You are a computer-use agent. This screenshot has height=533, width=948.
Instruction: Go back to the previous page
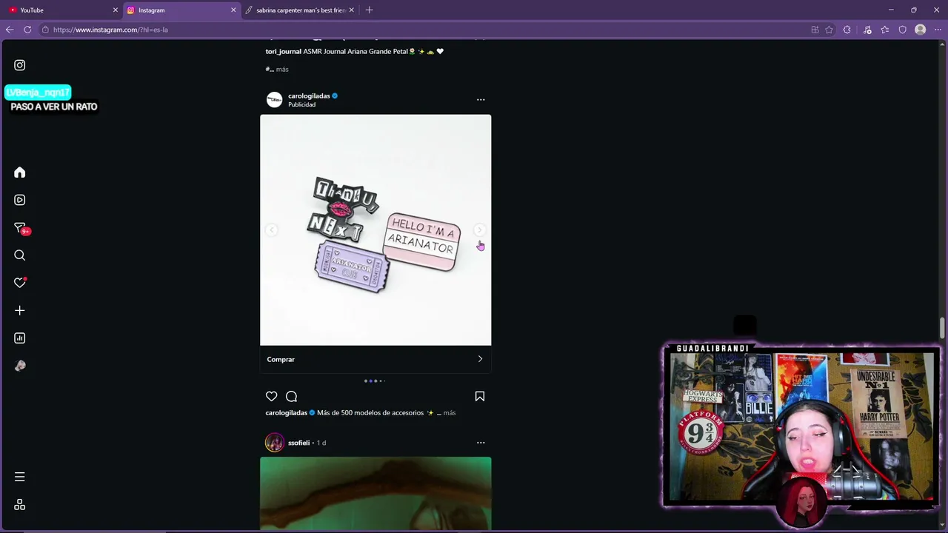[10, 30]
